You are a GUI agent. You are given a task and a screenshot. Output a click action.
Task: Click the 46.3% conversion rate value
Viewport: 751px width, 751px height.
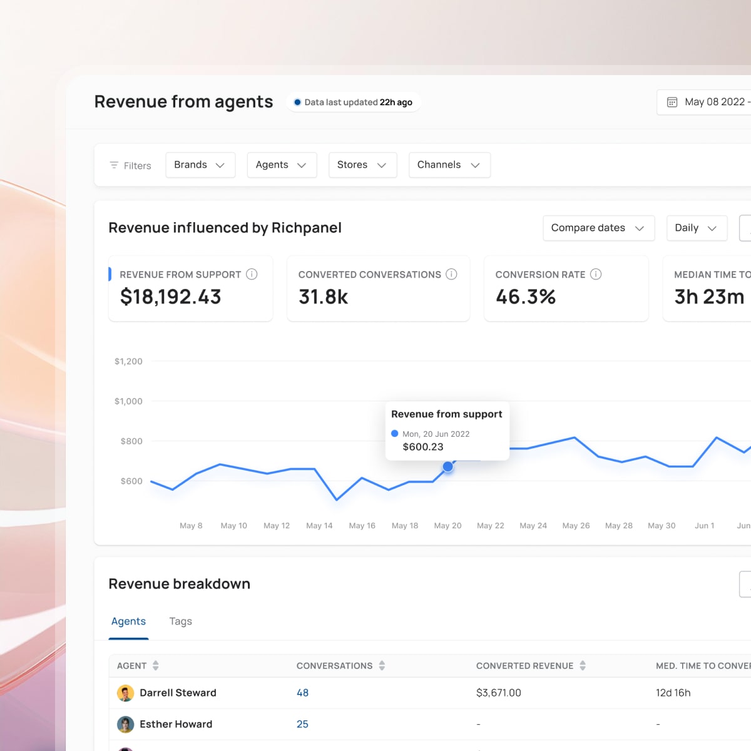click(526, 297)
